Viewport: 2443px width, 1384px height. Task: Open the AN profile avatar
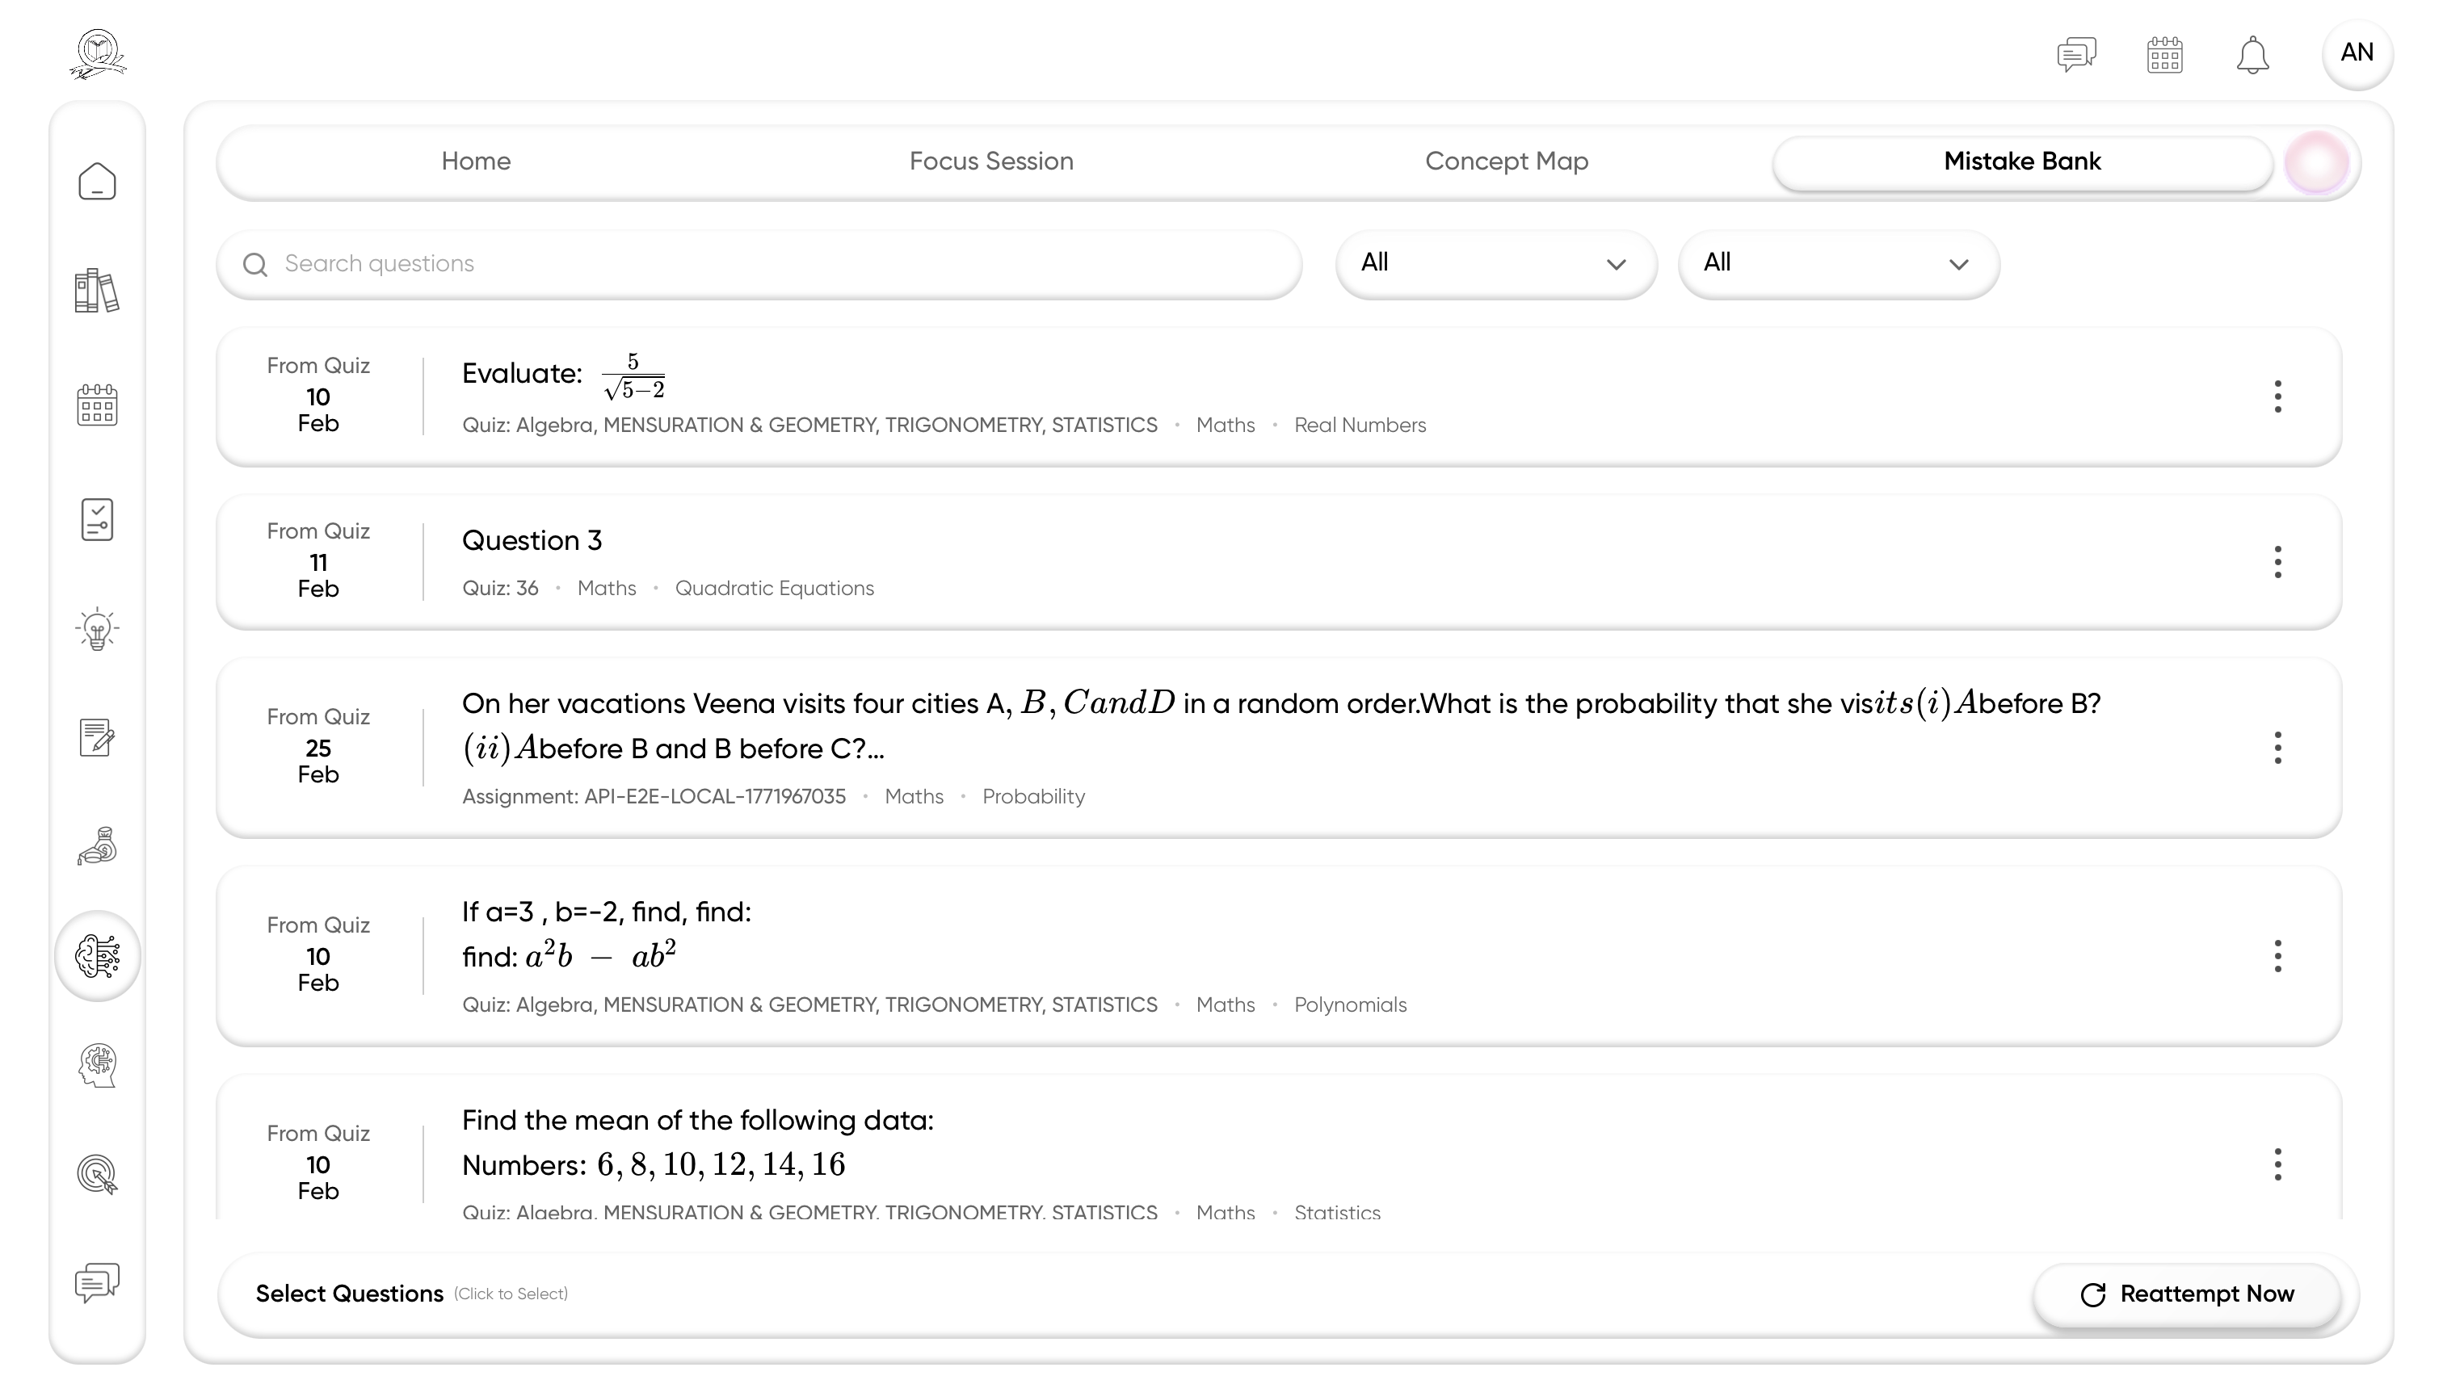click(2357, 53)
